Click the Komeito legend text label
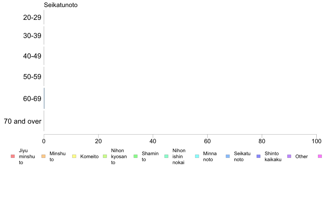Screen dimensions: 324x200 89,157
